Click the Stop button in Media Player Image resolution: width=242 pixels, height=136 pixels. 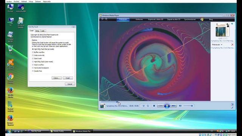pyautogui.click(x=154, y=106)
